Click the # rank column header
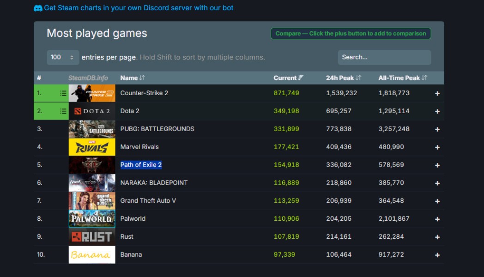Image resolution: width=484 pixels, height=277 pixels. (x=39, y=78)
